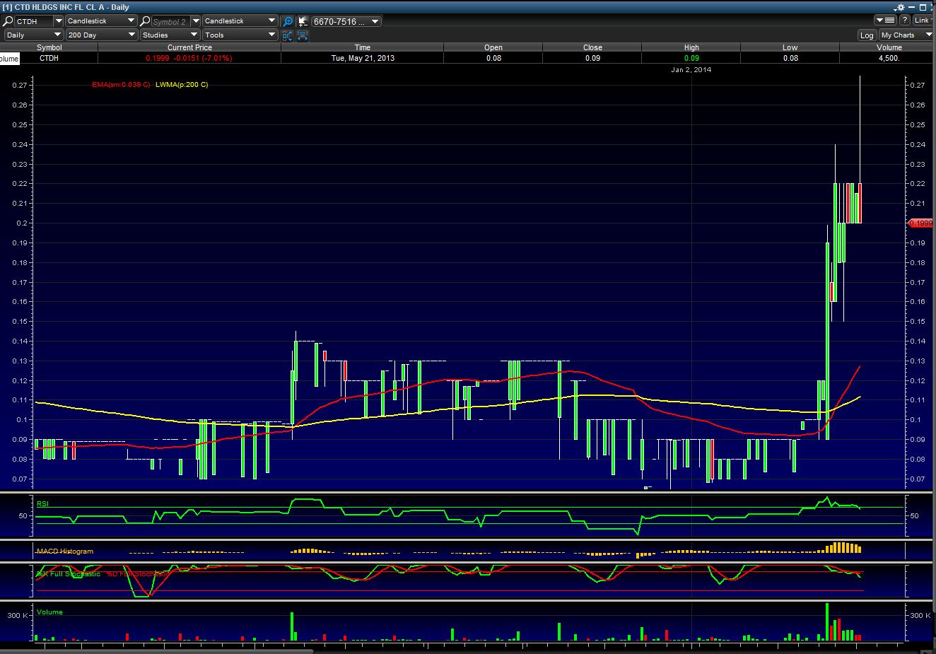Image resolution: width=936 pixels, height=654 pixels.
Task: Open the My Charts dropdown
Action: coord(906,35)
